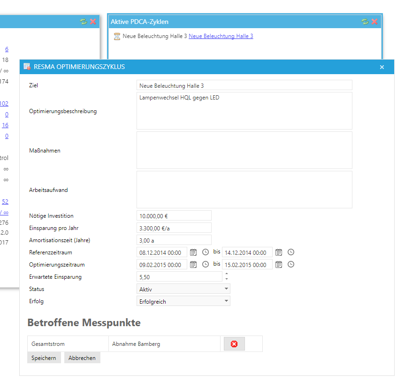412x382 pixels.
Task: Close the Aktive PDCA-Zyklen panel
Action: (x=374, y=22)
